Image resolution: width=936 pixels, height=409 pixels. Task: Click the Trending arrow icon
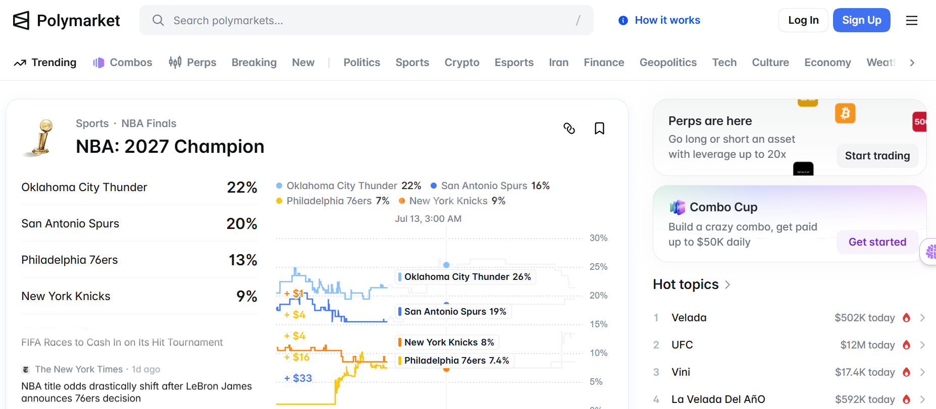[20, 63]
